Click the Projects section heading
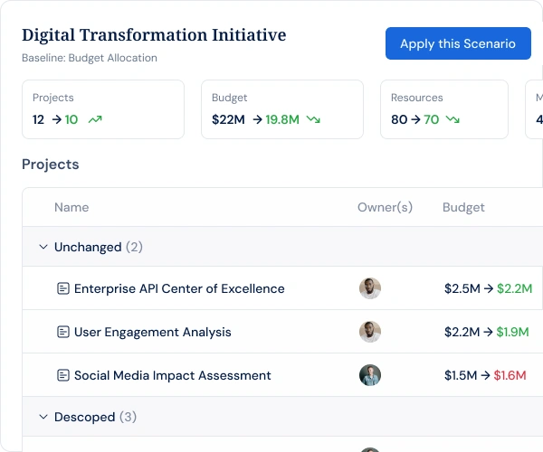The image size is (543, 452). (x=51, y=165)
